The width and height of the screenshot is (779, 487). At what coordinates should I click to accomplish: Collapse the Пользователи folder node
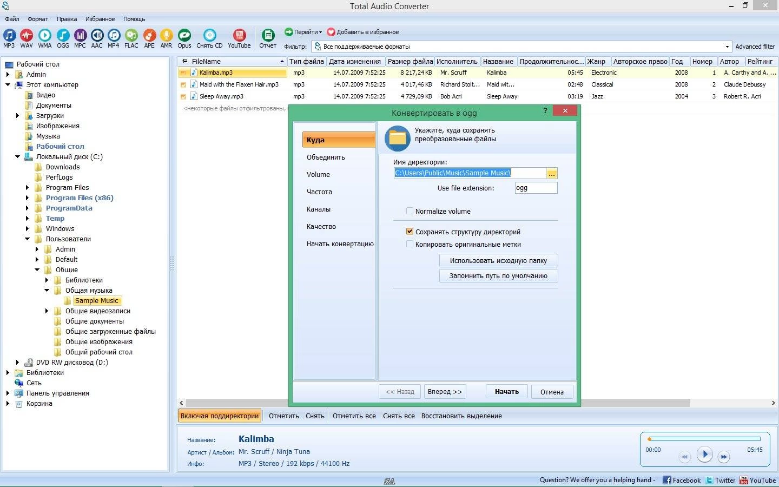tap(28, 239)
